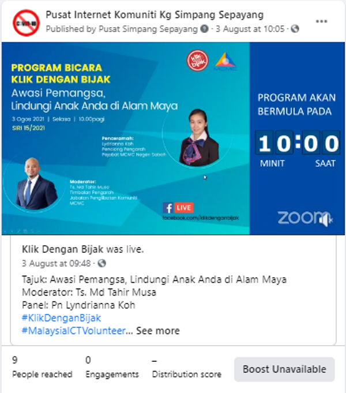Screen dimensions: 346x393
Task: Click the #KlikDenganBijak hashtag
Action: (61, 318)
